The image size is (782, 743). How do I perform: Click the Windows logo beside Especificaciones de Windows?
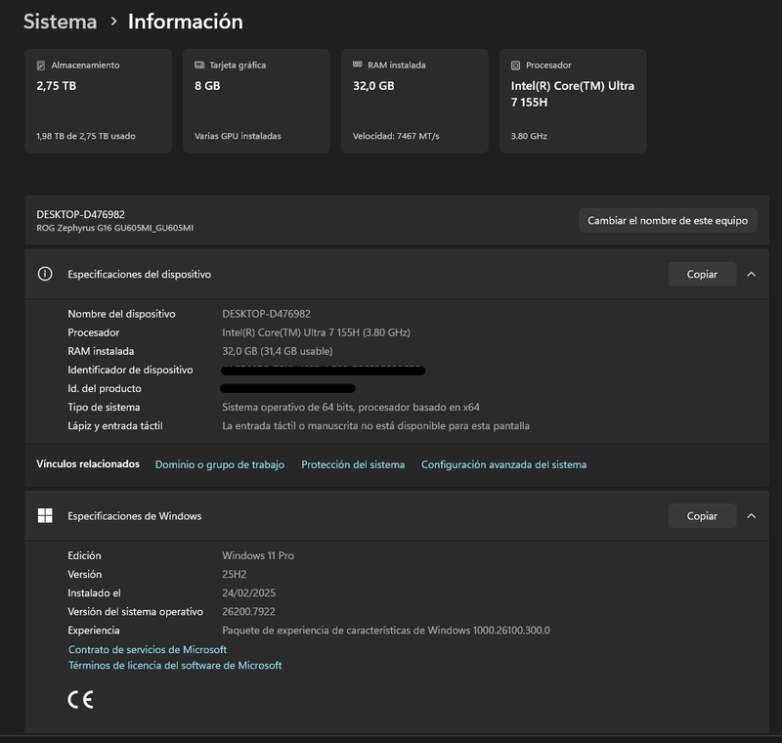(x=45, y=515)
